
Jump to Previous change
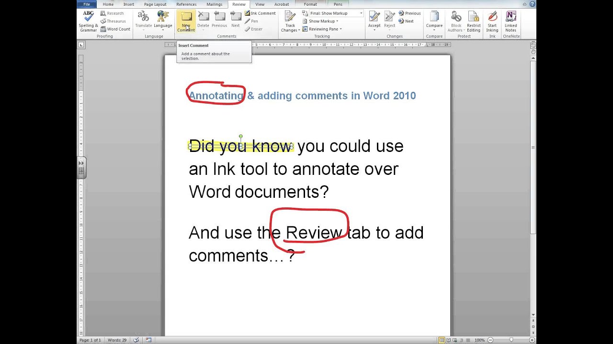pyautogui.click(x=409, y=13)
